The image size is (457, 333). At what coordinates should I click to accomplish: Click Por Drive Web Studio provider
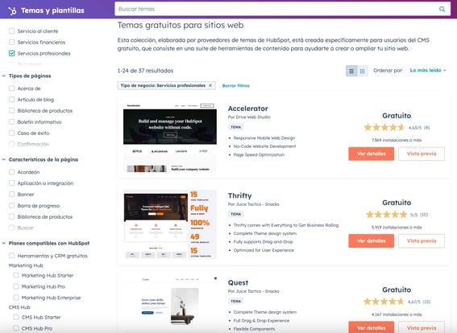click(249, 117)
